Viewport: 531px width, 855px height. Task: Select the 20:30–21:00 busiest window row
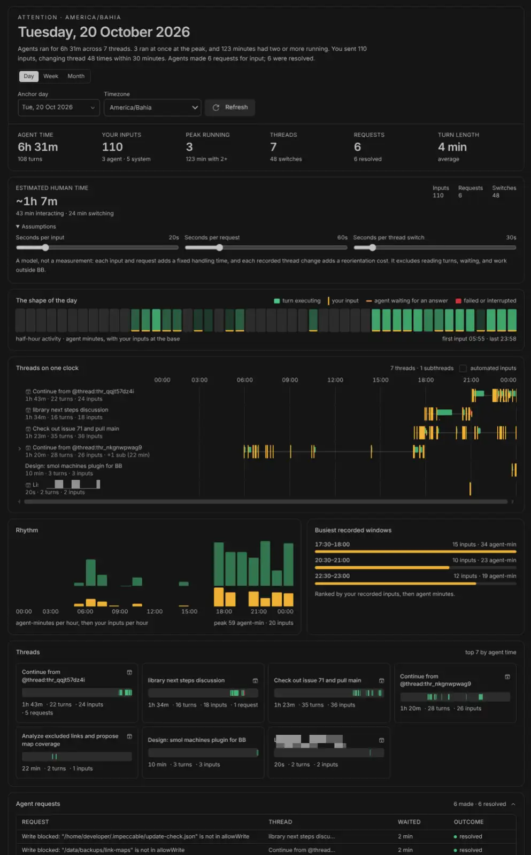pos(415,562)
